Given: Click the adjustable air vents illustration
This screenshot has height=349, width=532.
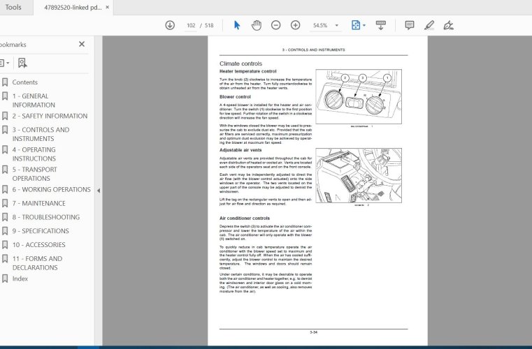Looking at the screenshot, I should [x=359, y=175].
